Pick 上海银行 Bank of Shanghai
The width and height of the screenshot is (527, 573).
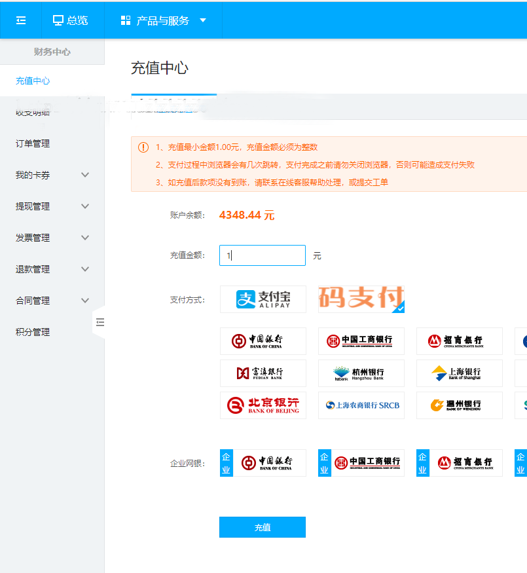[x=460, y=373]
